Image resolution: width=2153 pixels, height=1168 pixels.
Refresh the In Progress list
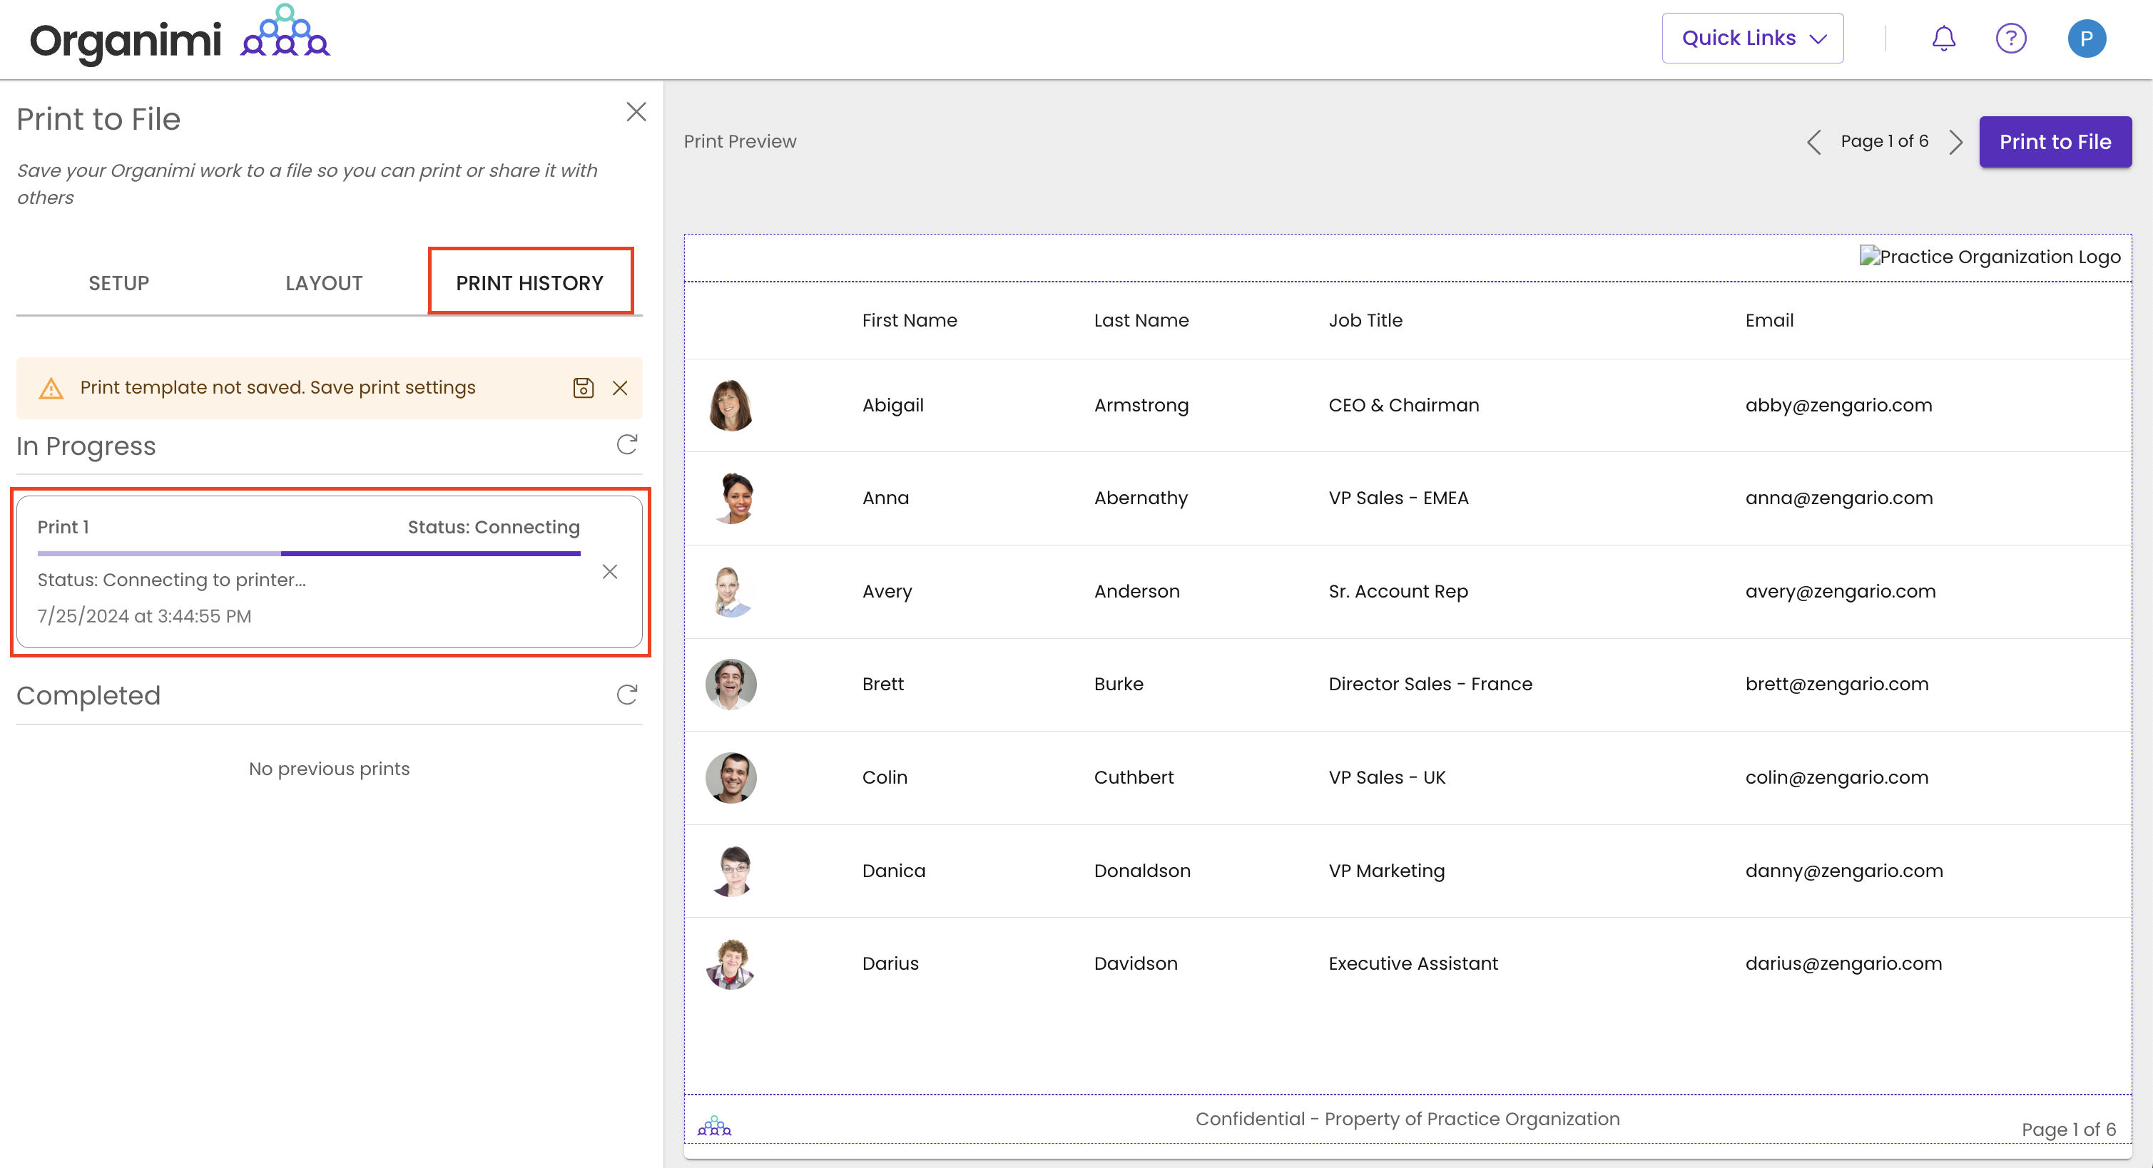click(x=627, y=444)
